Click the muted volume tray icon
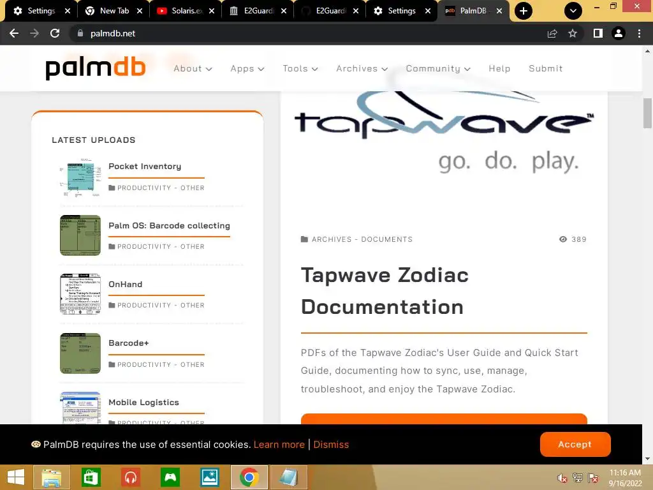This screenshot has height=490, width=653. (x=562, y=478)
